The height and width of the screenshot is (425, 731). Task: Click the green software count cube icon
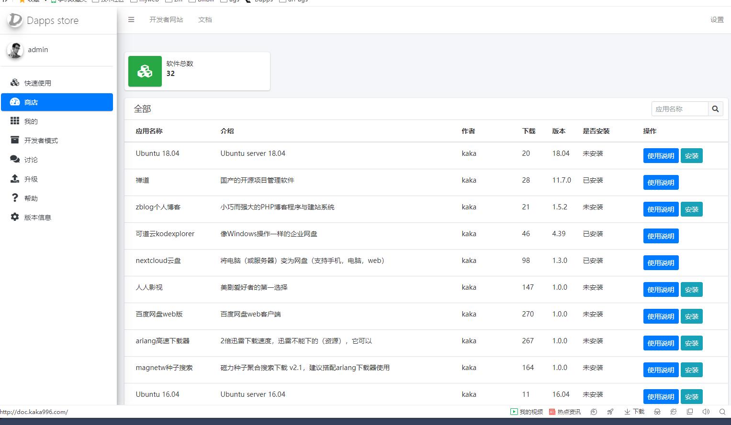tap(145, 71)
